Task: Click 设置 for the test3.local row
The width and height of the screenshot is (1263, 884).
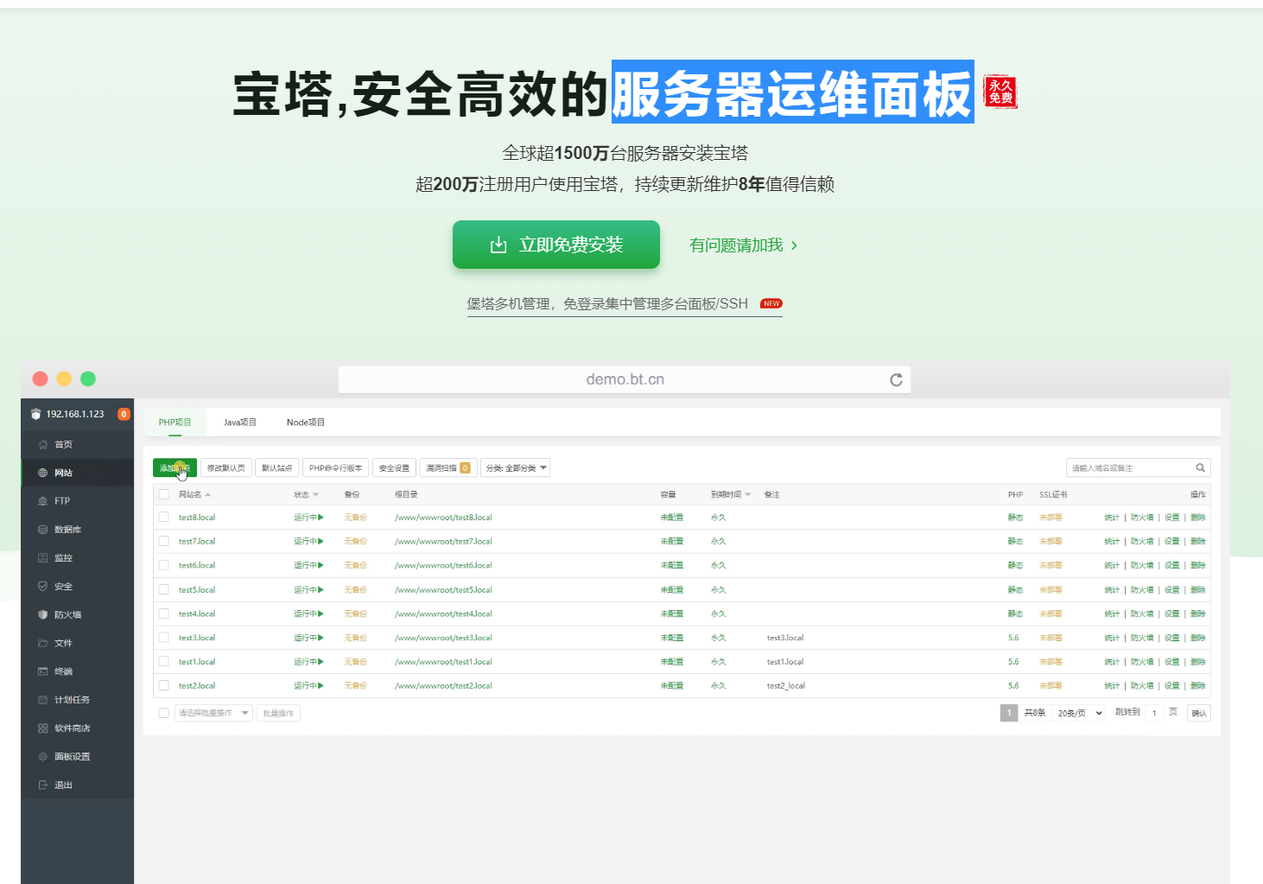Action: (1171, 638)
